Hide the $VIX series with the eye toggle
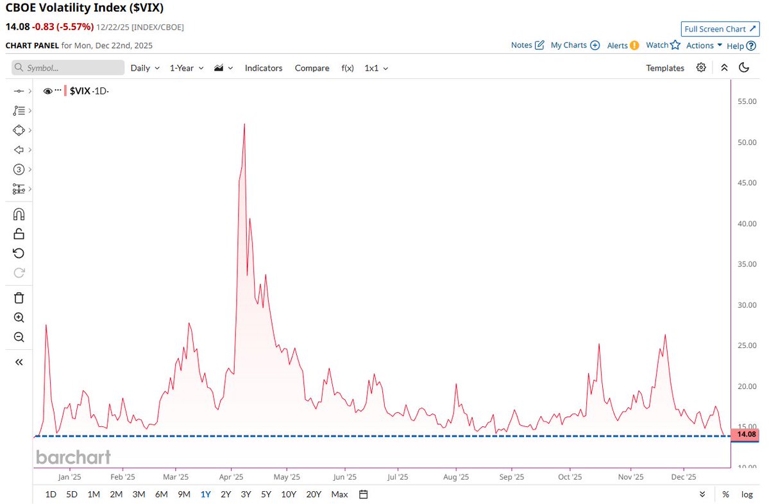The width and height of the screenshot is (769, 504). point(47,91)
